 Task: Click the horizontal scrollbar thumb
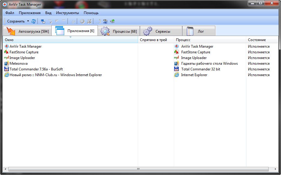[138, 169]
